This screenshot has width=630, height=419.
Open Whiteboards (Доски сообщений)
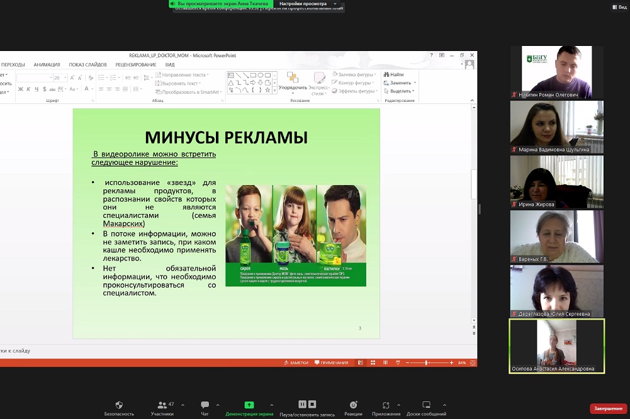click(426, 405)
